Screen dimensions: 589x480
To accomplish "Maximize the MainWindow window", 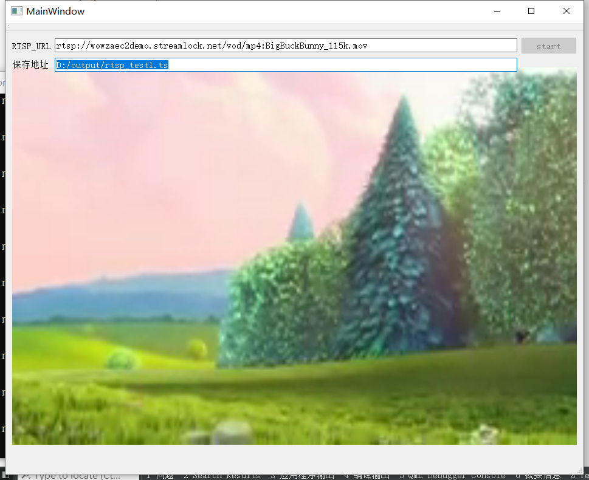I will (x=531, y=10).
